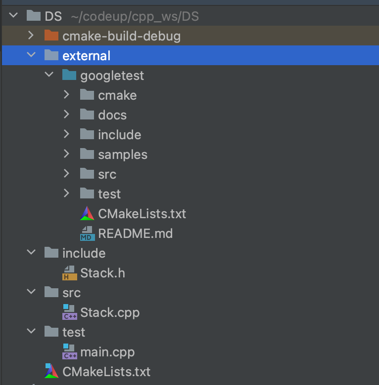Image resolution: width=379 pixels, height=385 pixels.
Task: Click the teal googletest folder icon
Action: pyautogui.click(x=69, y=76)
